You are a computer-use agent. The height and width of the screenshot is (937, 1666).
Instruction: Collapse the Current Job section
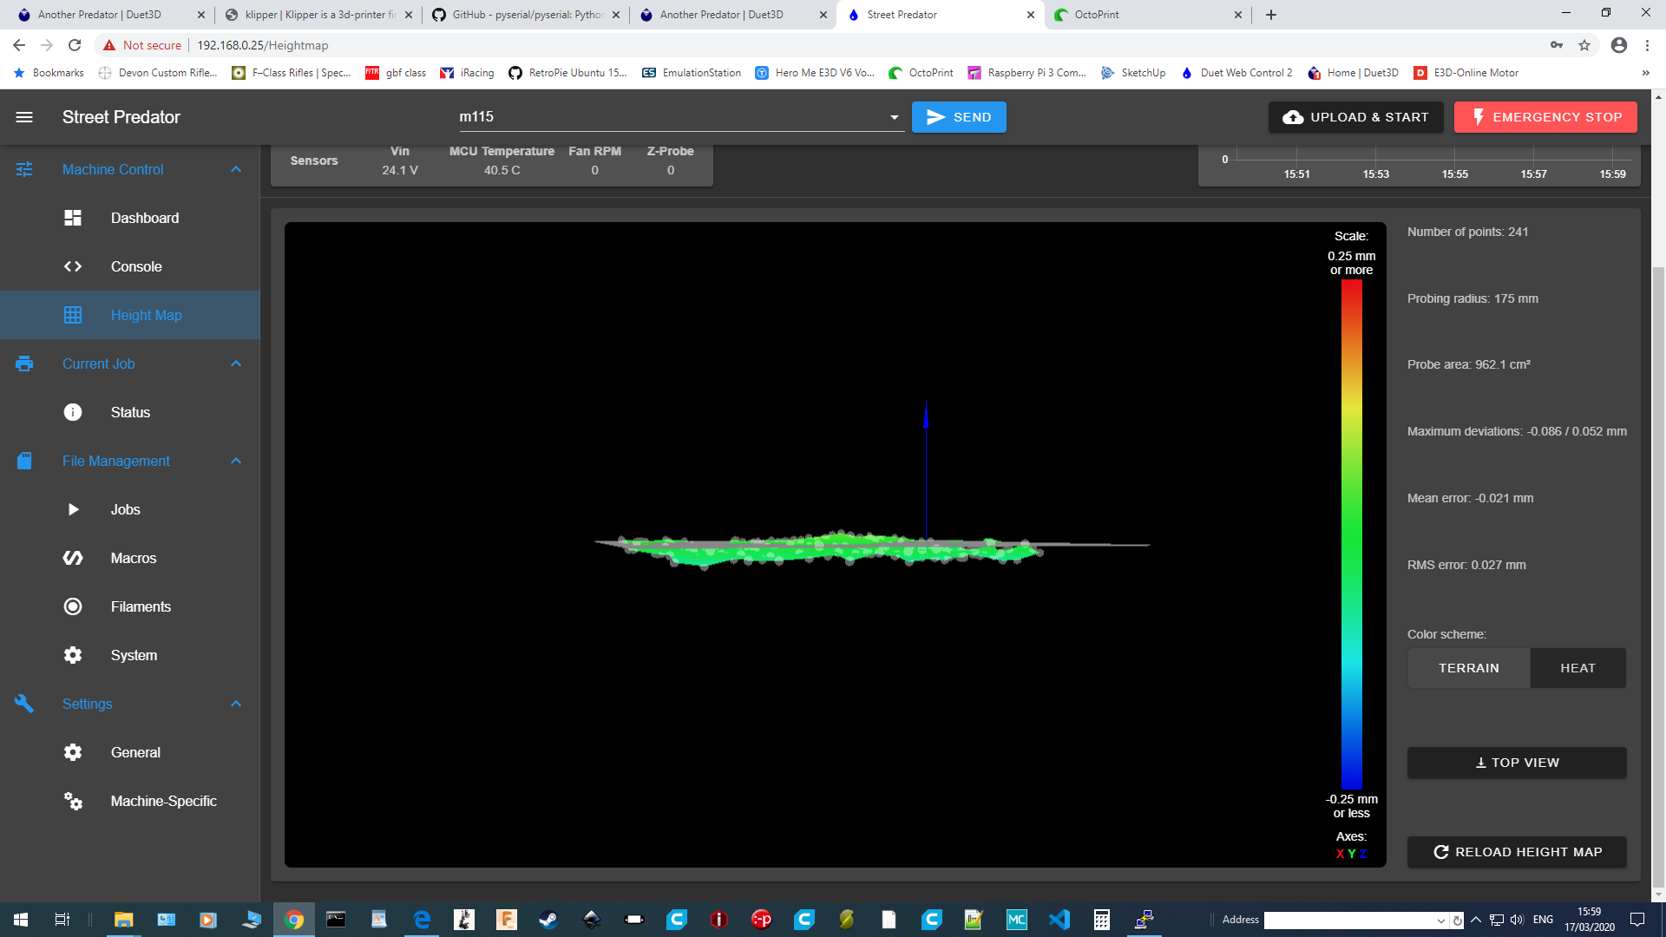[236, 364]
